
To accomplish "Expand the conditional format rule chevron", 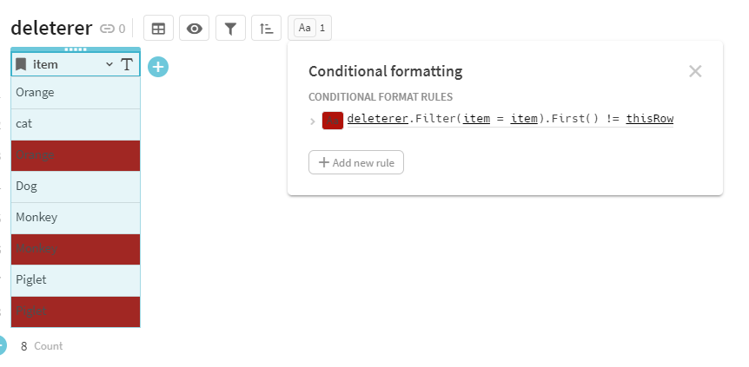I will tap(313, 121).
